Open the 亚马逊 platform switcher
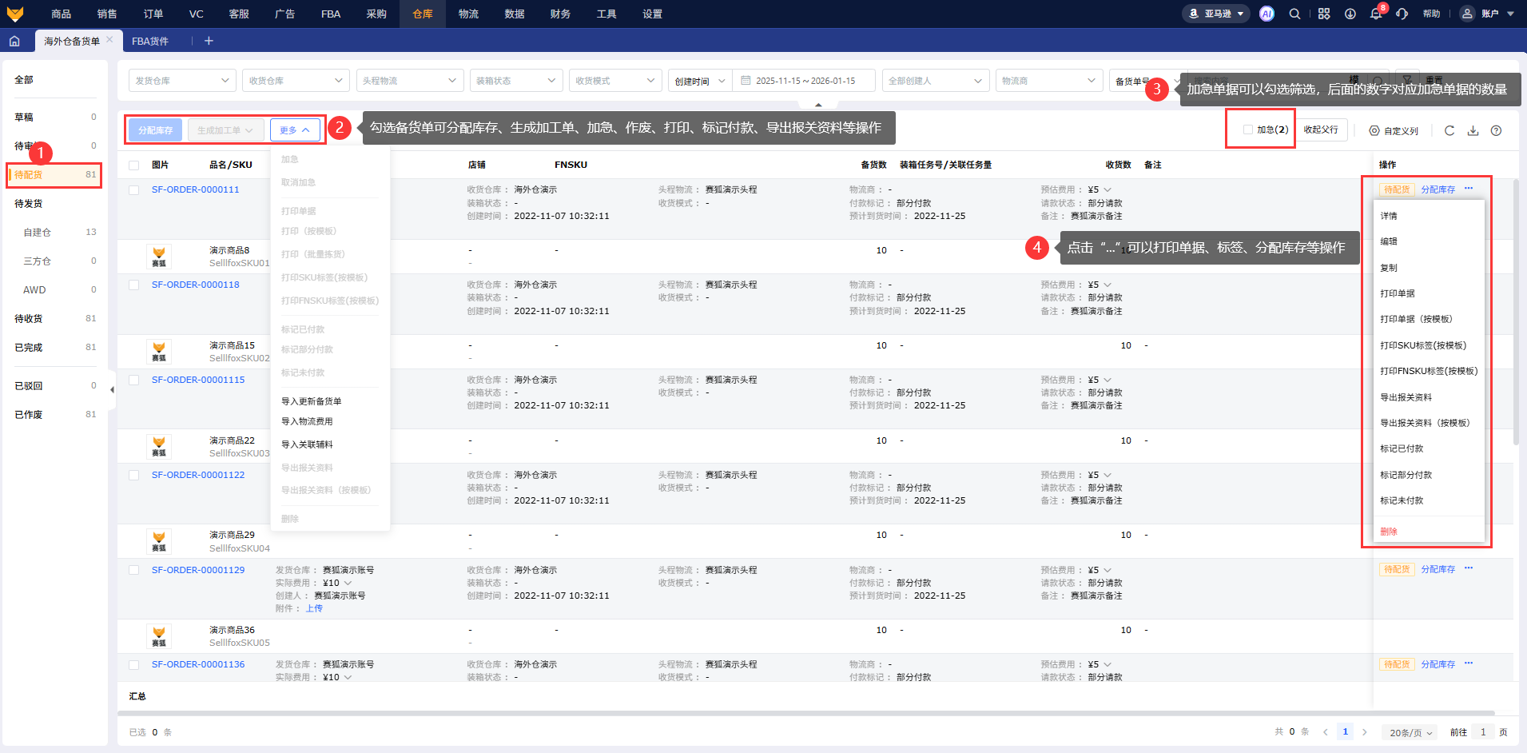Screen dimensions: 1527x753 click(x=1216, y=14)
